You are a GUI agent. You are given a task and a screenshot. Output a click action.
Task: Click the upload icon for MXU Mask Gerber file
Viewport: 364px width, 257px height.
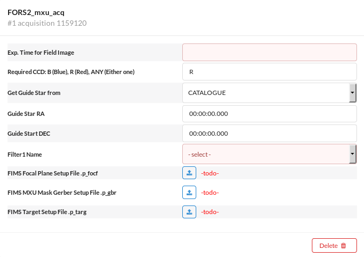coord(189,192)
